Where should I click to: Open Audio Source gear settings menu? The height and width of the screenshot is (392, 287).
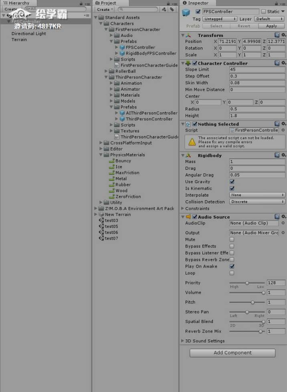[283, 217]
